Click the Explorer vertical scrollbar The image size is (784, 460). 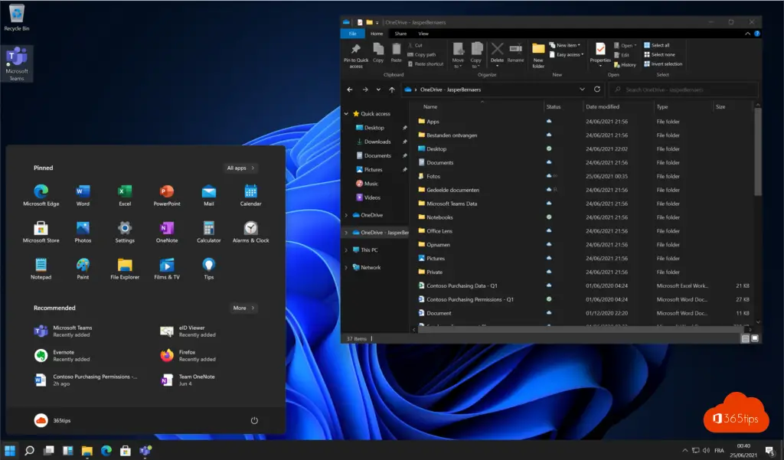tap(757, 152)
